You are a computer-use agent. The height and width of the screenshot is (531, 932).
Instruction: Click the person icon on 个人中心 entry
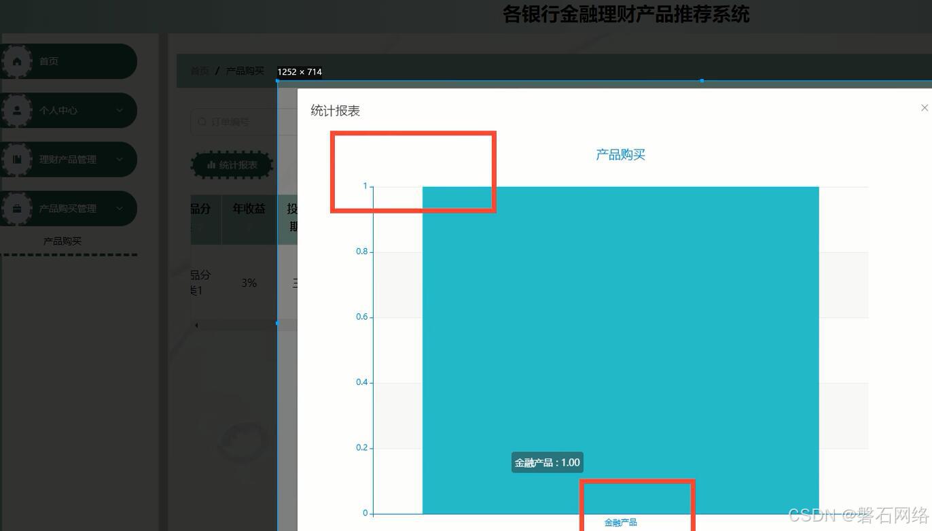click(17, 110)
